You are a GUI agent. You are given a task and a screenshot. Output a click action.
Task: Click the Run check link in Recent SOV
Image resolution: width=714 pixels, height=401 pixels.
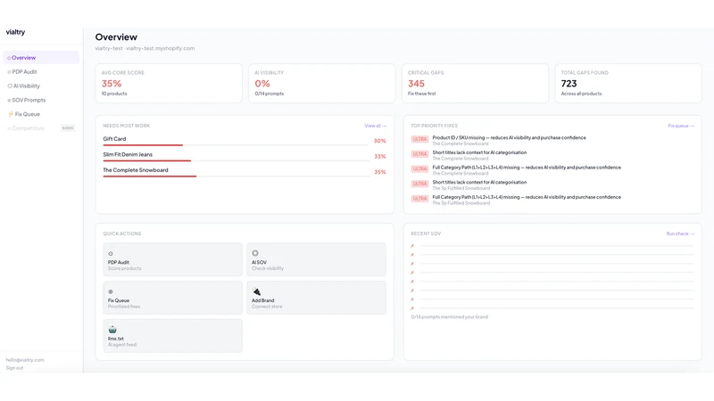coord(680,233)
